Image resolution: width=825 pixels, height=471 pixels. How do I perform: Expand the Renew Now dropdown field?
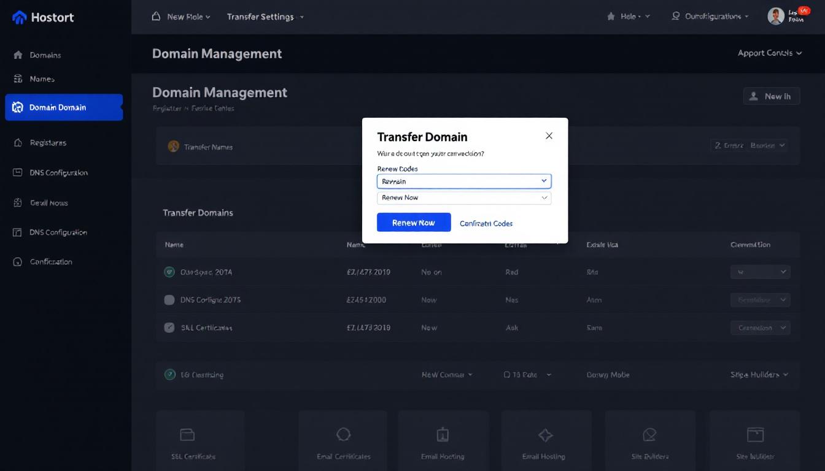coord(463,197)
